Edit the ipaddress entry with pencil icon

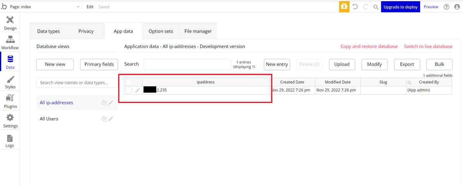(x=137, y=90)
